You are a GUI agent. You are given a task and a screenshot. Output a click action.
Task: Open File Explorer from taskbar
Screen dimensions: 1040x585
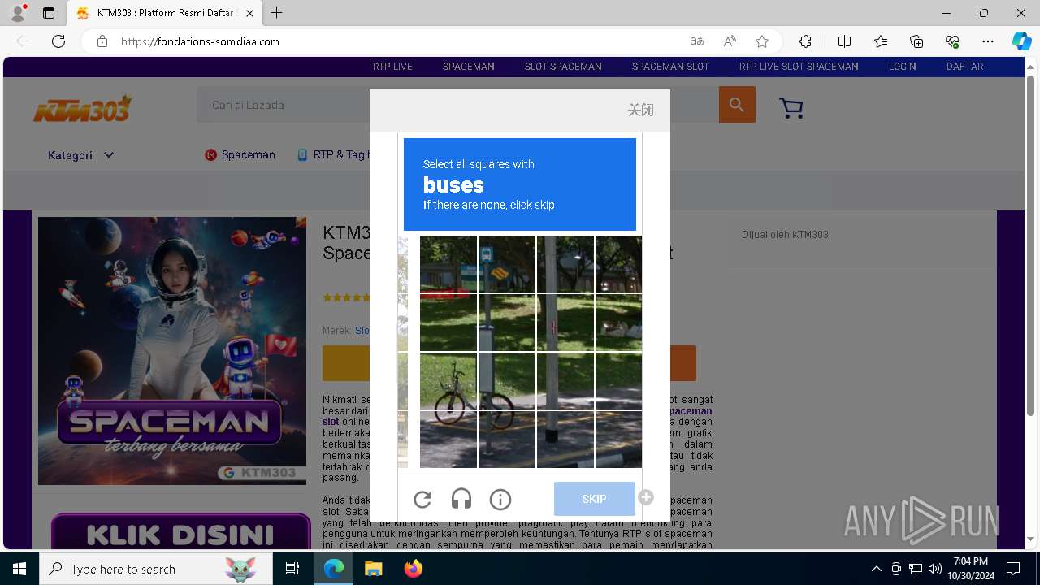pyautogui.click(x=373, y=569)
